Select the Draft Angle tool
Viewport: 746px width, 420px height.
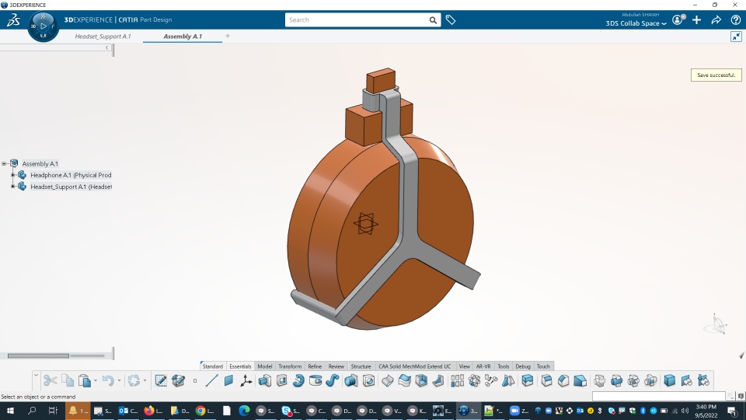(x=580, y=380)
